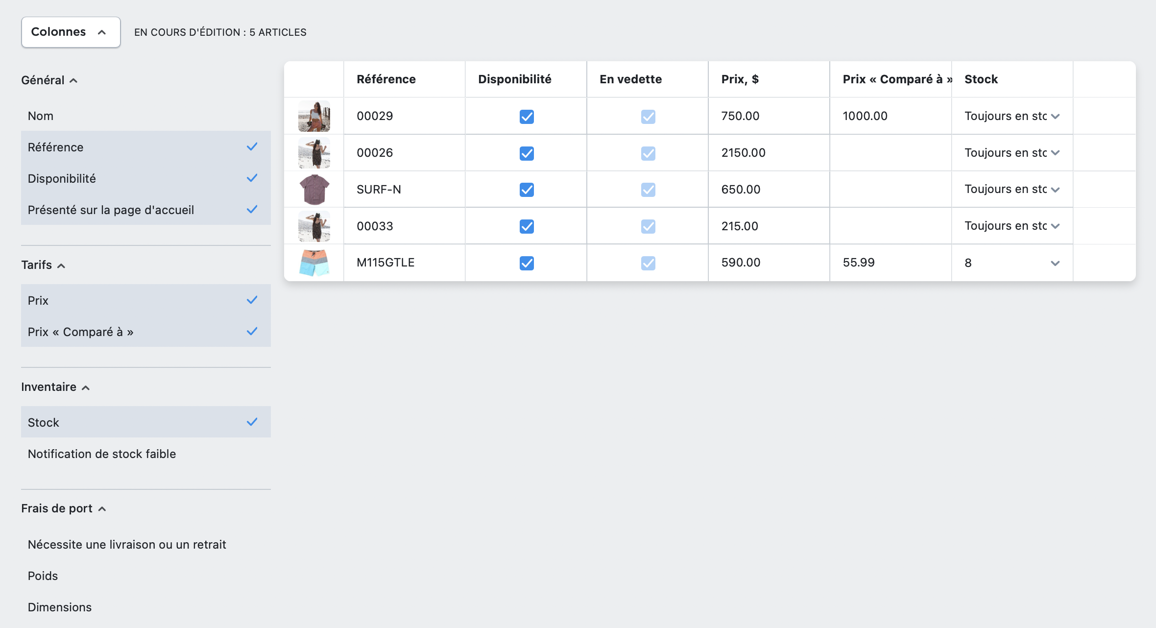Enable the Nom column

[145, 116]
